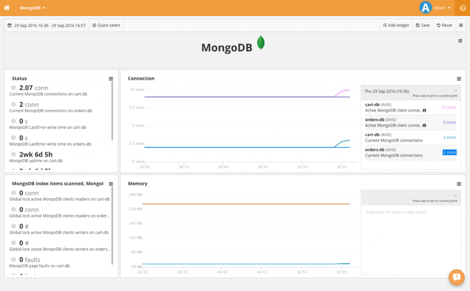Toggle status dot for 2 conn orders-db
The width and height of the screenshot is (470, 291).
click(14, 104)
